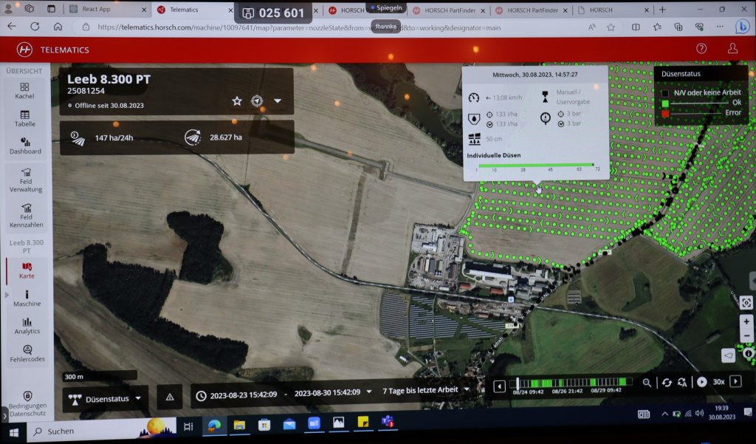The image size is (756, 444).
Task: Click the 'N/V oder keine Arbeit' legend swatch
Action: 665,93
